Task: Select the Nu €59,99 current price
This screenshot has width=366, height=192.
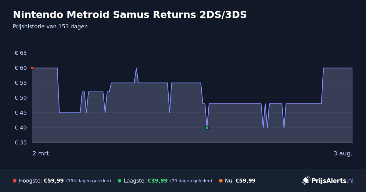Action: [x=245, y=181]
